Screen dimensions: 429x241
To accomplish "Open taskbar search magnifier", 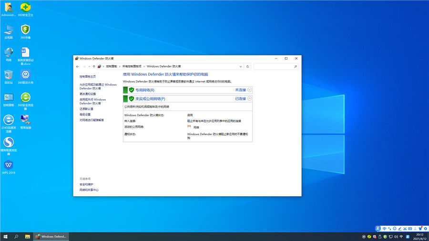I will coord(16,237).
